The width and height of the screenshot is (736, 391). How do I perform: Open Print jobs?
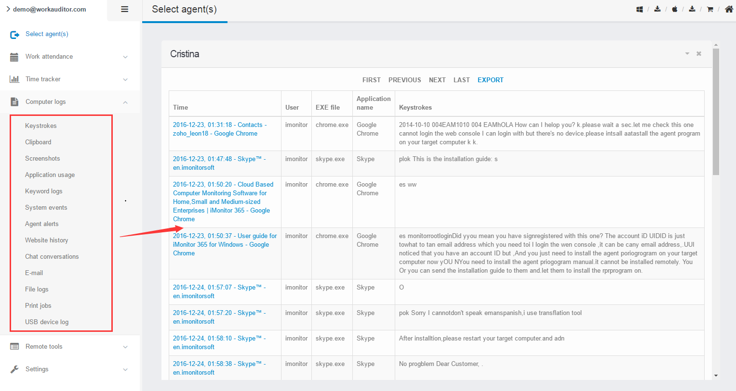point(38,306)
